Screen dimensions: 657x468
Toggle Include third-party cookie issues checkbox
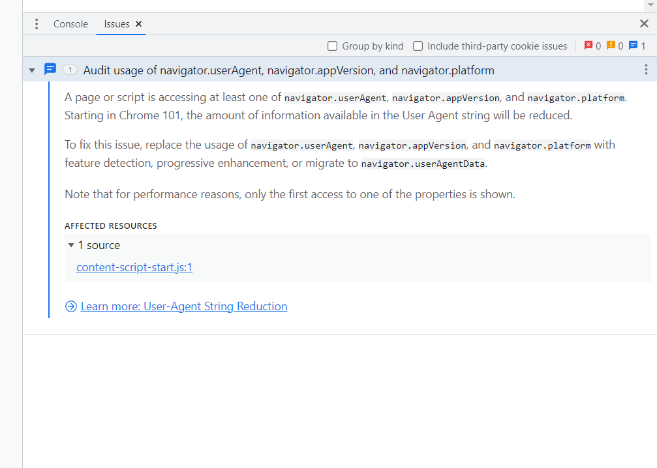418,46
